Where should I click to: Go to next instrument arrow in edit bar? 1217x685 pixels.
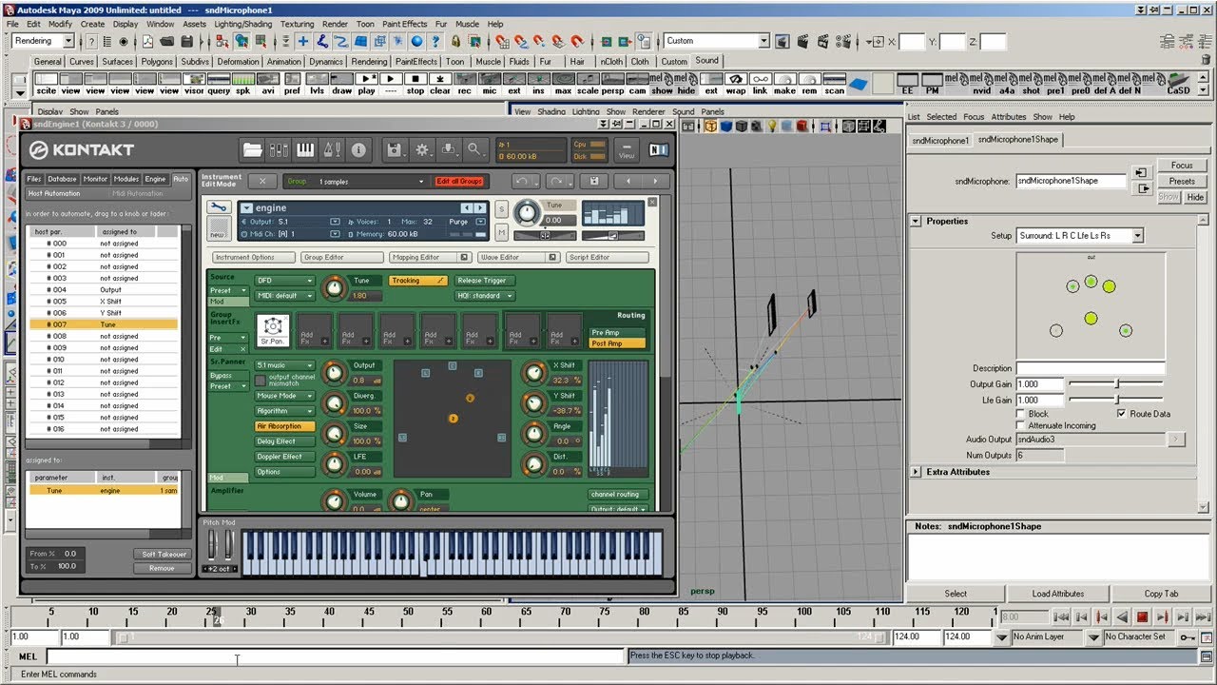pyautogui.click(x=654, y=181)
